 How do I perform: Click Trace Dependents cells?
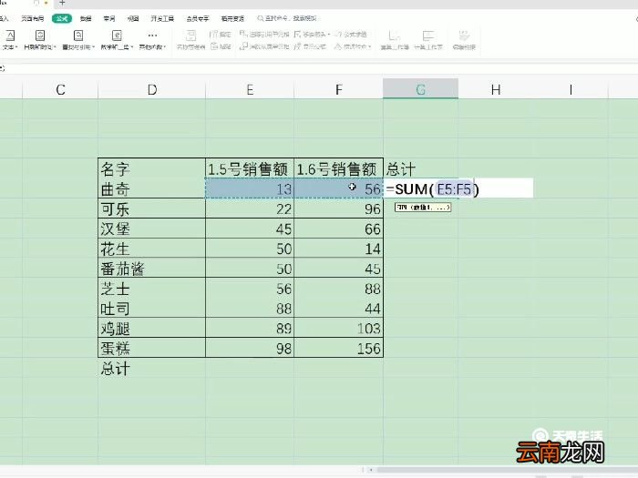264,46
